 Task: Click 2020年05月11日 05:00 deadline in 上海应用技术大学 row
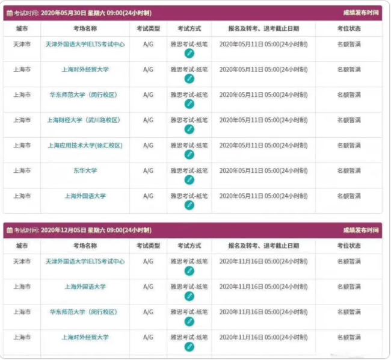point(263,146)
